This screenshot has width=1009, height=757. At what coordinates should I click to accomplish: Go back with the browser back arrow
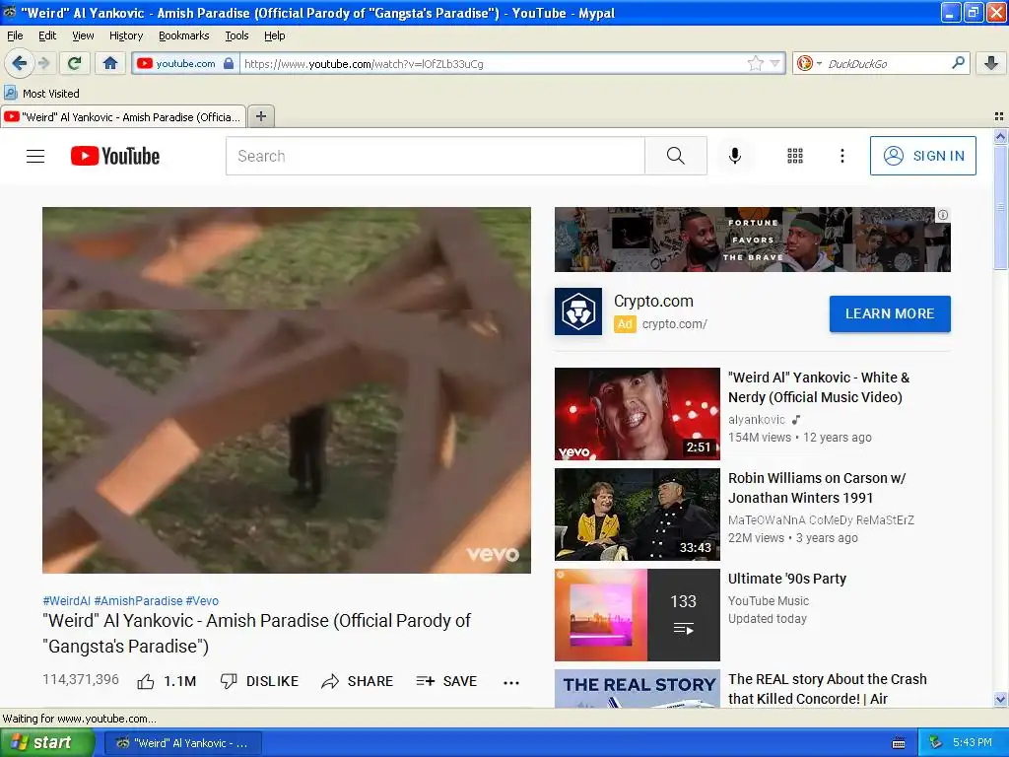pyautogui.click(x=20, y=63)
